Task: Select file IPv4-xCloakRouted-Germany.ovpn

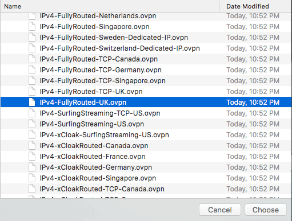Action: click(x=146, y=167)
